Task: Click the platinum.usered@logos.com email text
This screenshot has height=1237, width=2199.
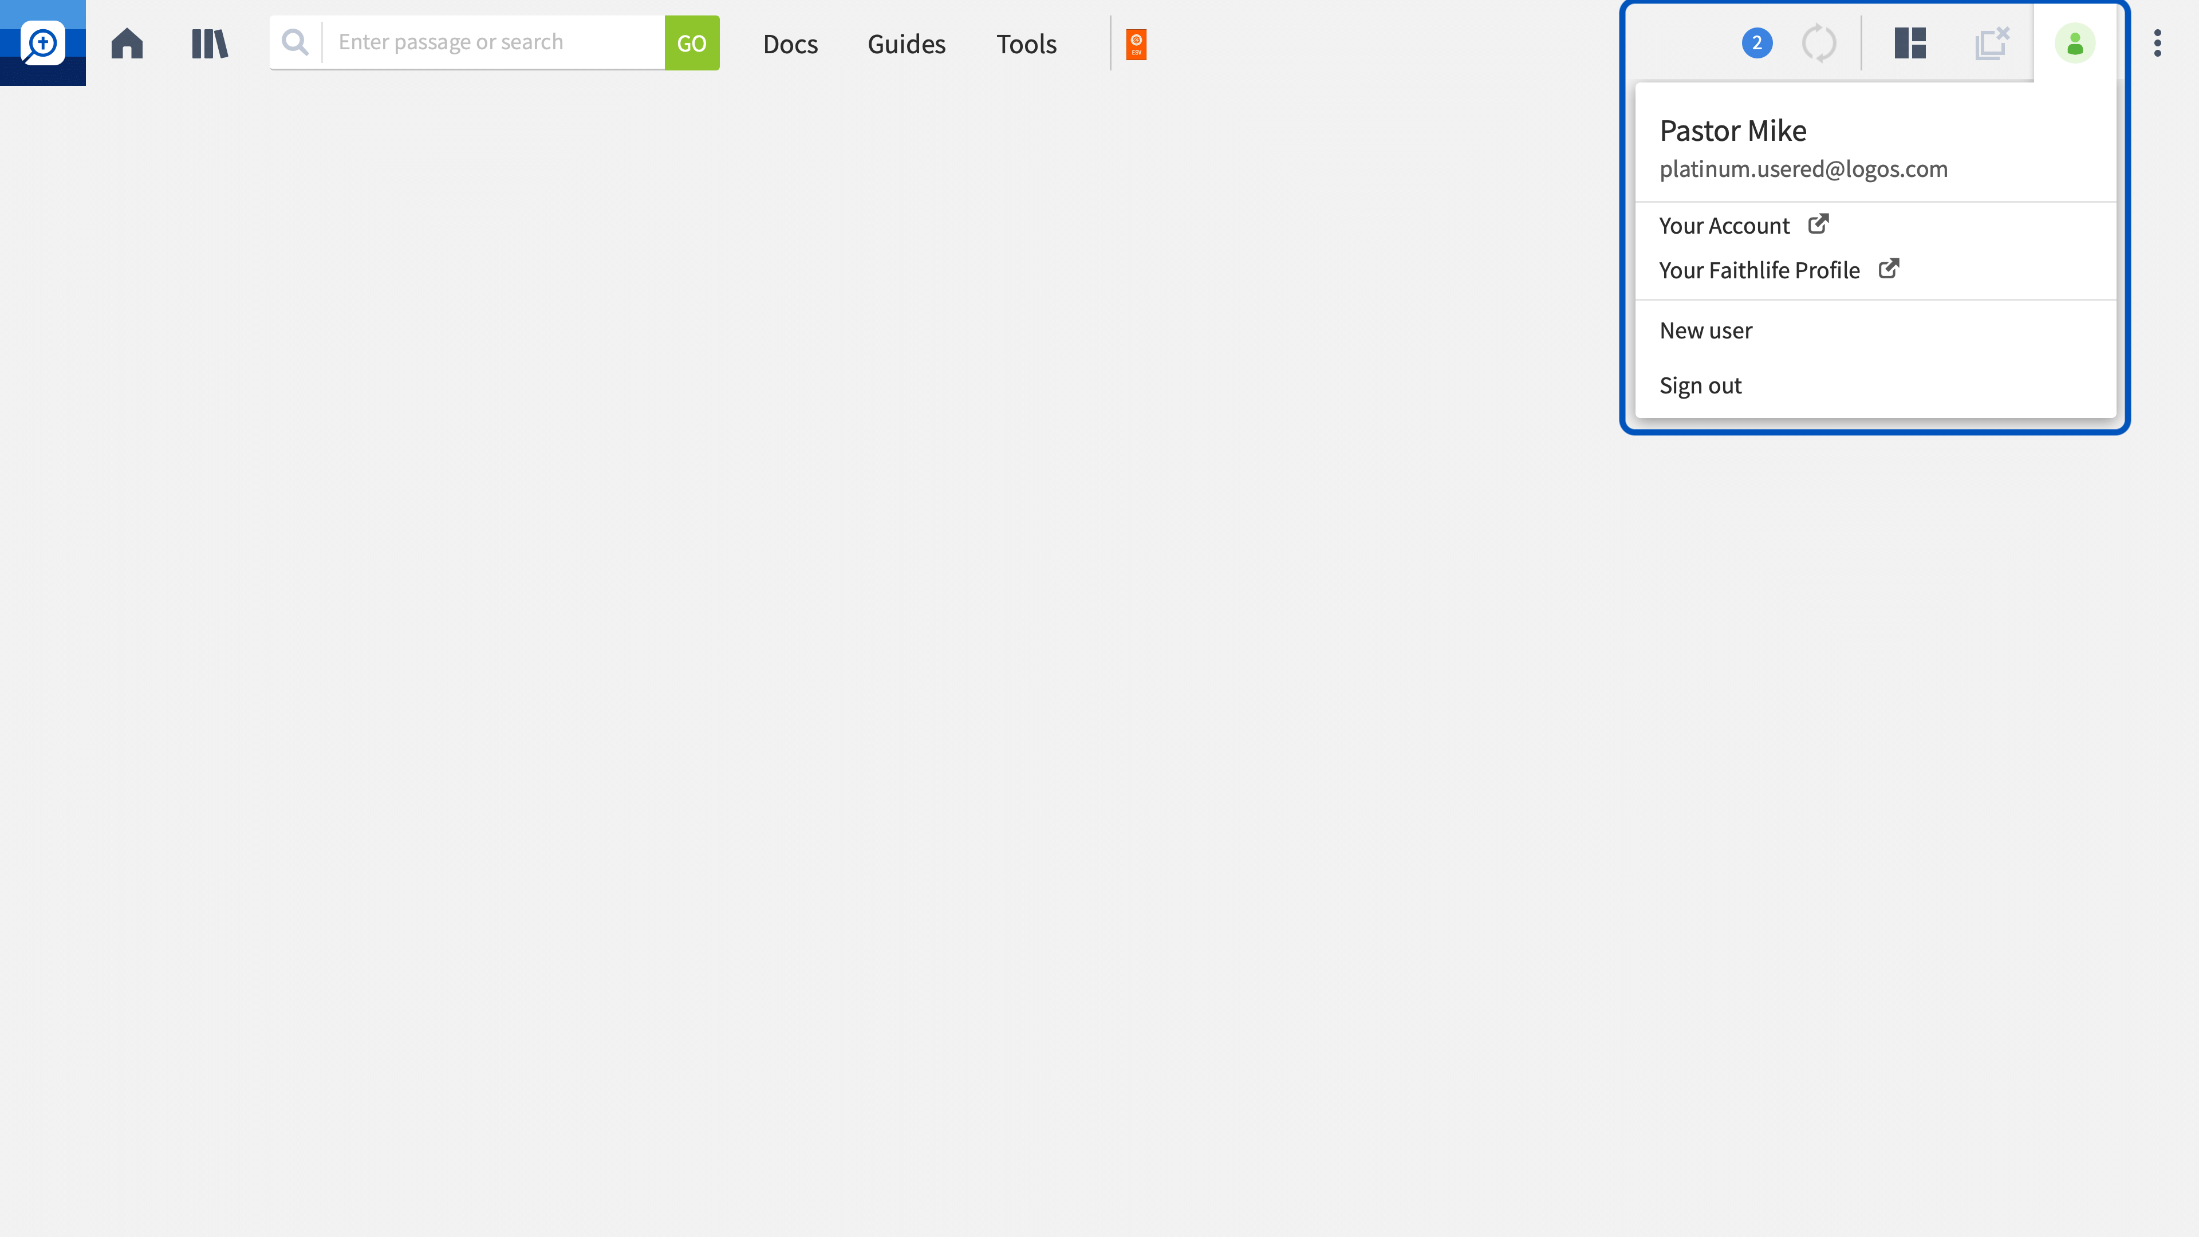Action: (1804, 169)
